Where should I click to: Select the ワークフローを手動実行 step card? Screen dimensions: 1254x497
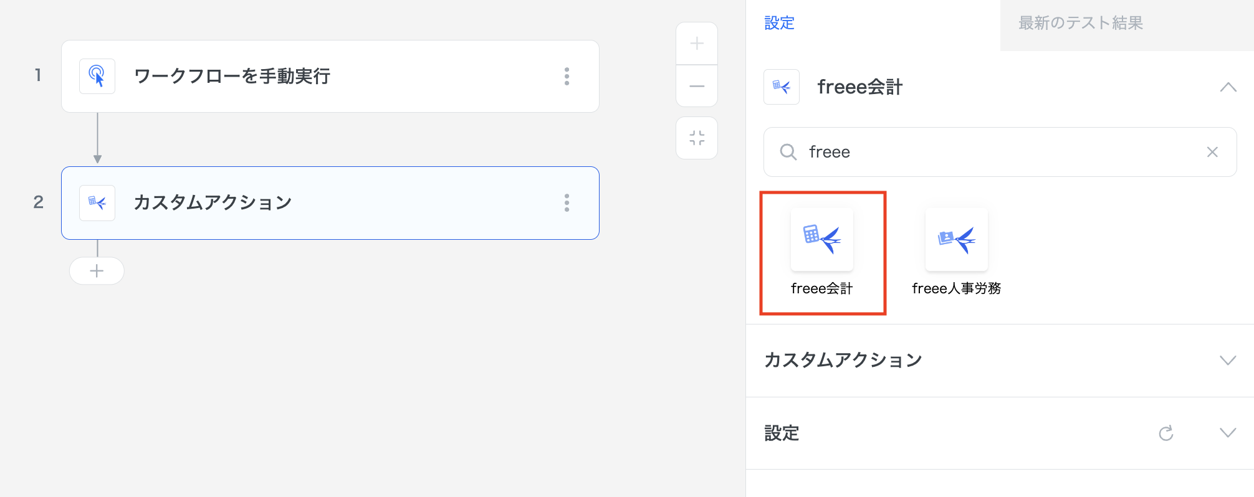tap(330, 76)
